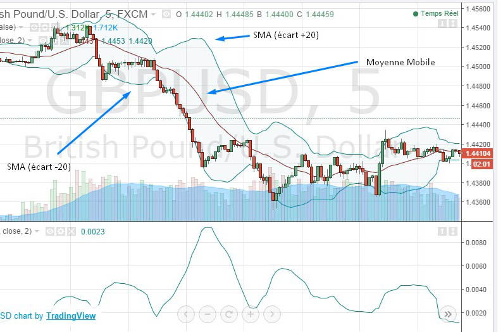Zoom out using the minus button
Viewport: 503px width, 332px height.
point(208,314)
